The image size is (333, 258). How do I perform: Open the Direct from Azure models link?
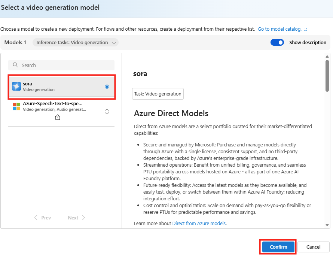point(199,223)
